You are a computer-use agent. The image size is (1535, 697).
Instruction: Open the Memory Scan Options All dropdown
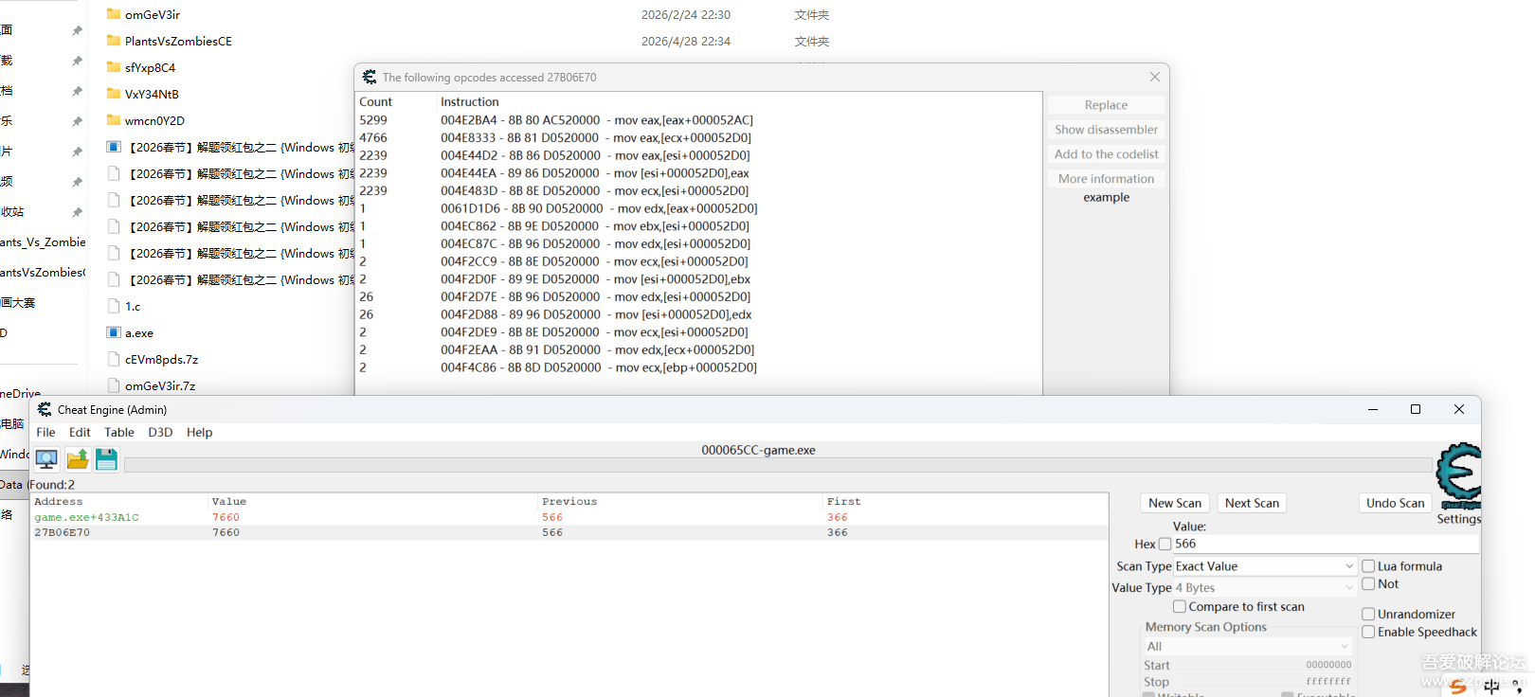[x=1248, y=647]
